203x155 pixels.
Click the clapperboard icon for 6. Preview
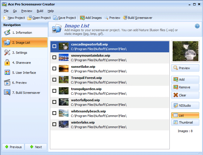pyautogui.click(x=7, y=82)
